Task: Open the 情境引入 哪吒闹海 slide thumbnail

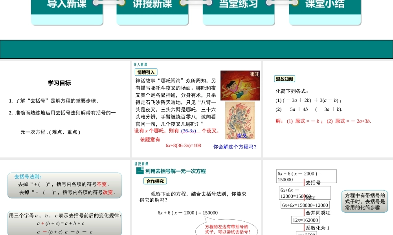Action: (196, 109)
